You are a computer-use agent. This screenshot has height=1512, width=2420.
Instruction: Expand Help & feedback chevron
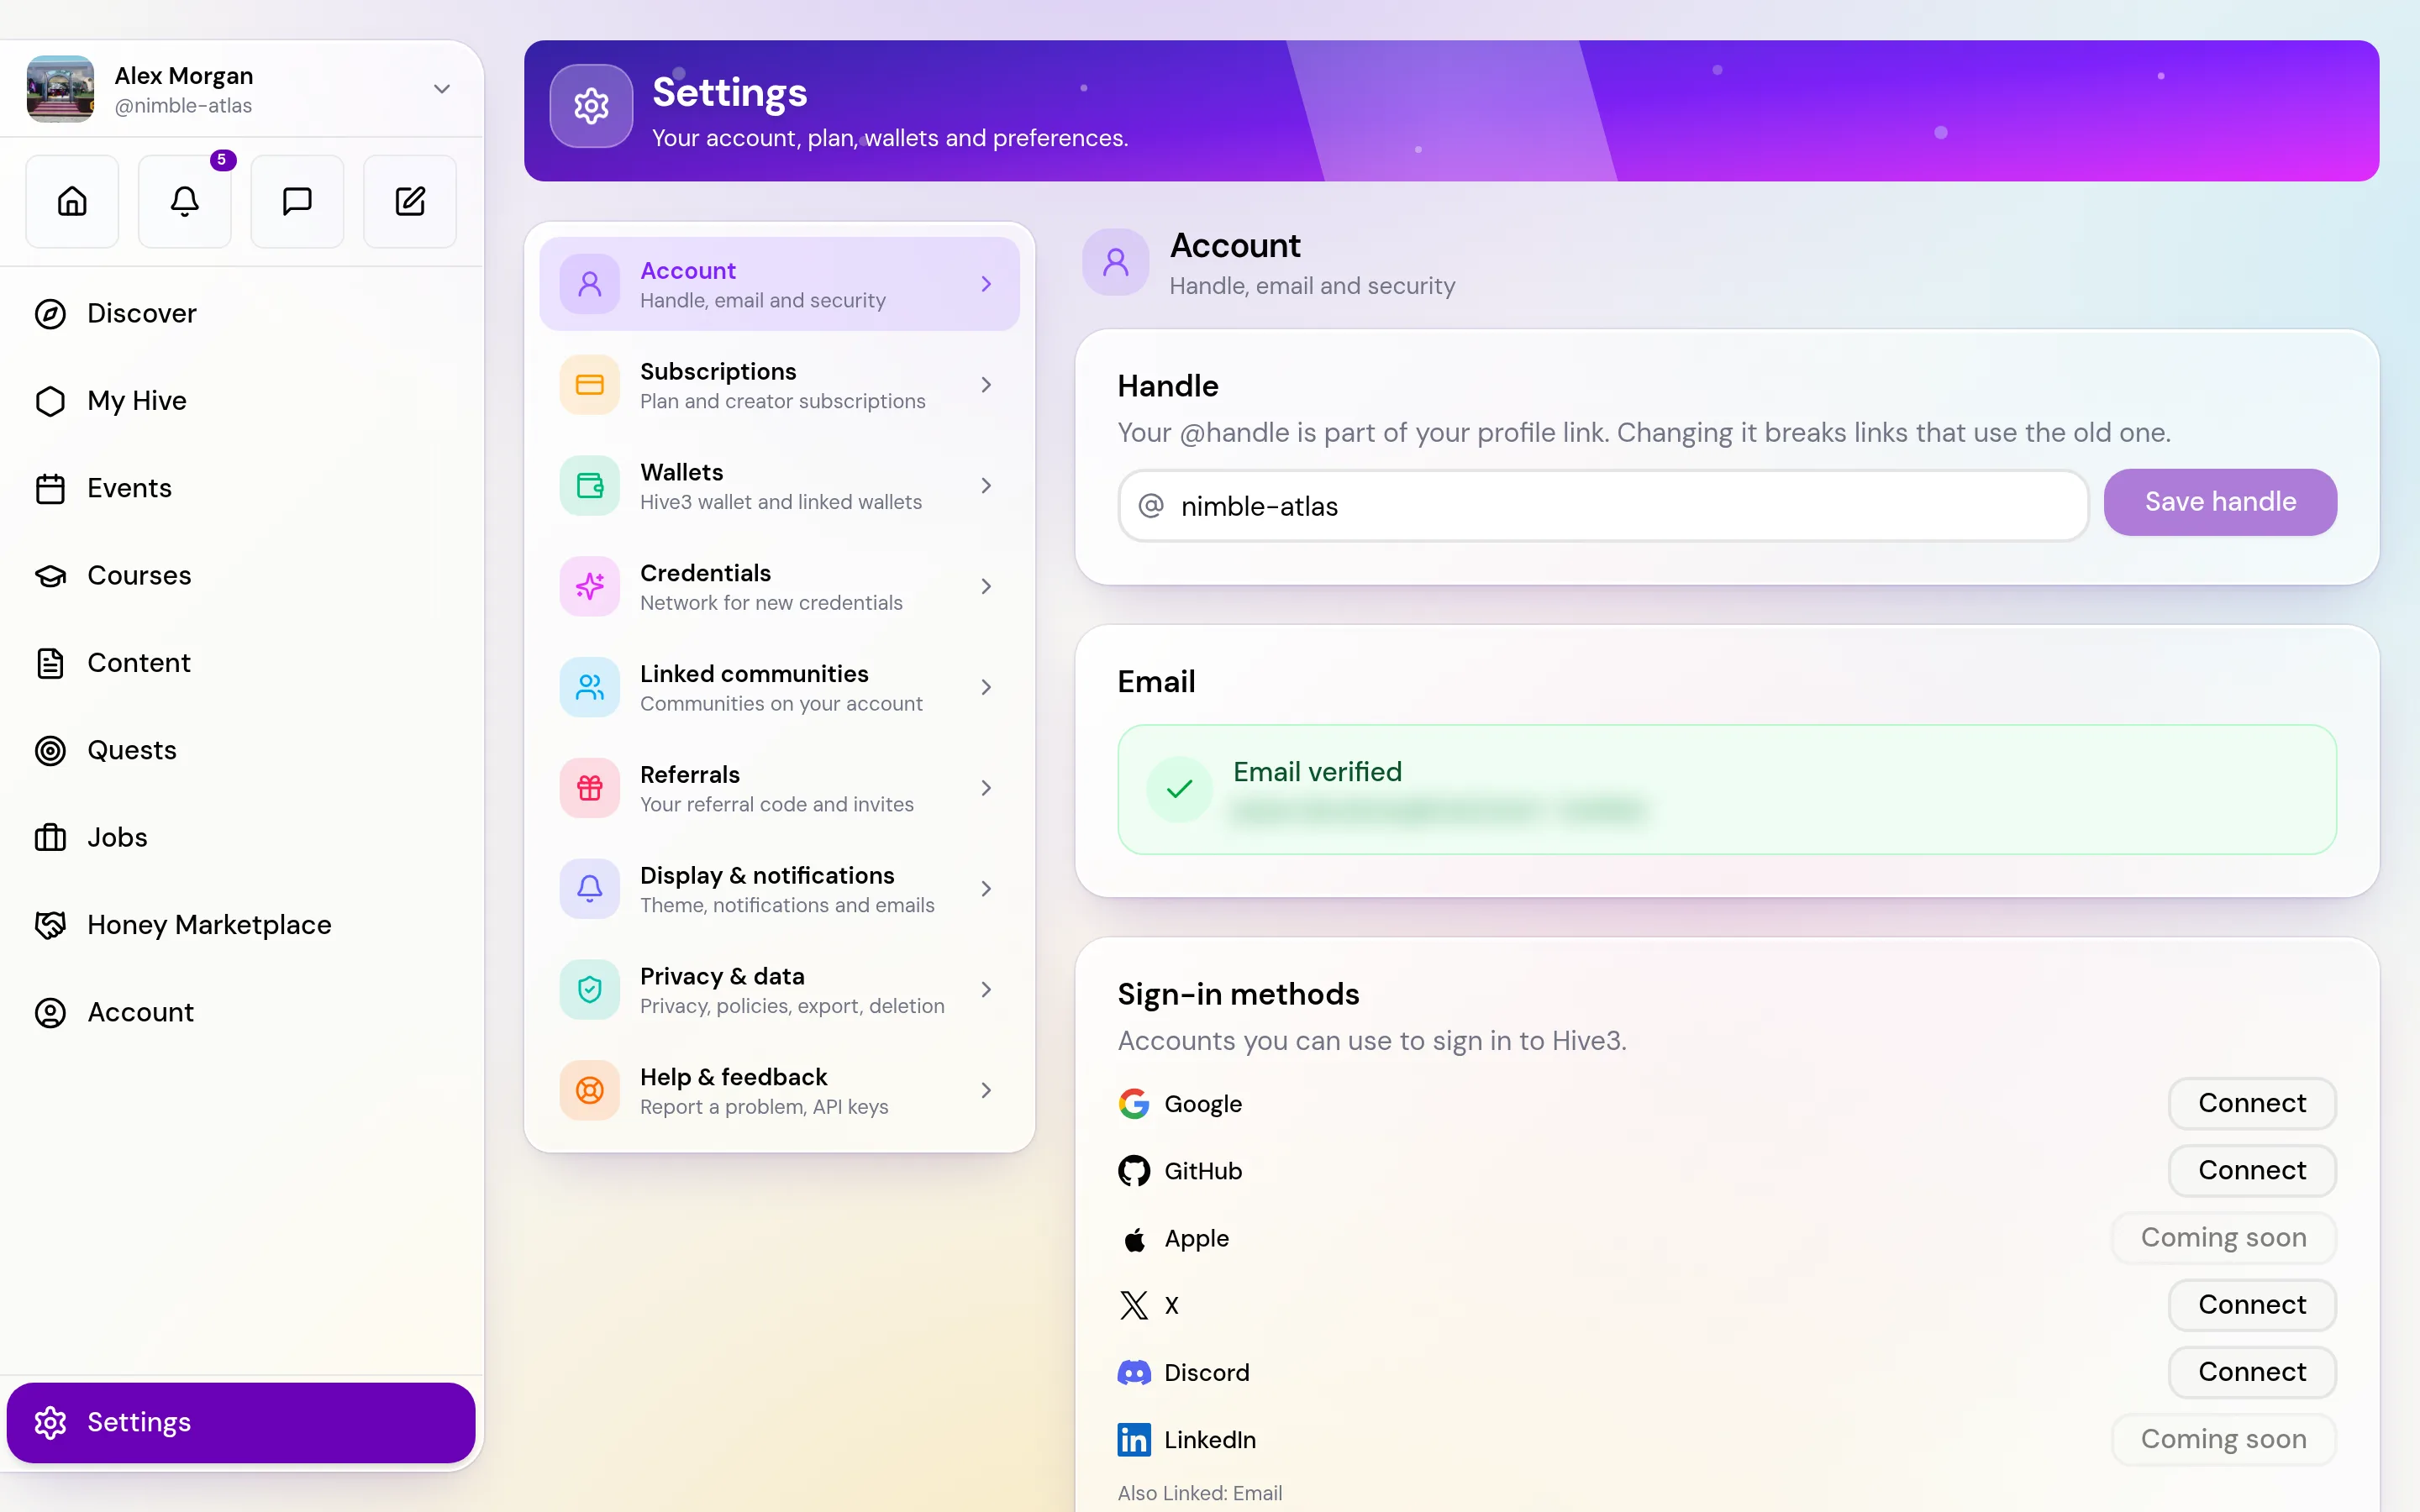point(986,1091)
